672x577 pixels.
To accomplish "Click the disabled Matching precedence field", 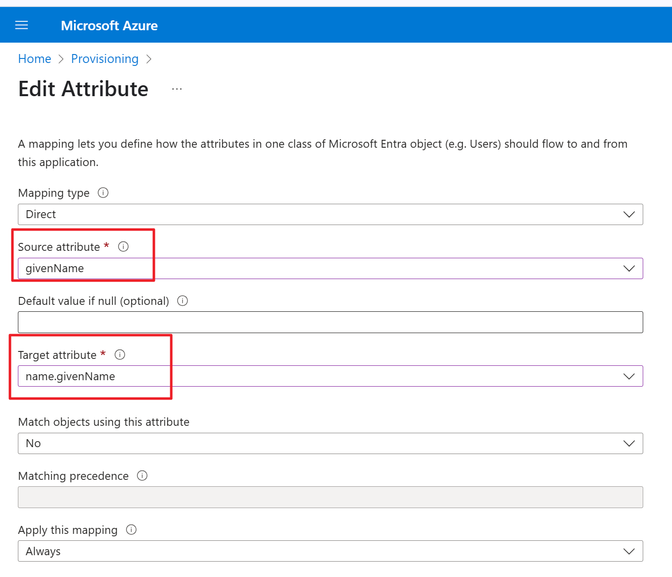I will click(x=330, y=497).
